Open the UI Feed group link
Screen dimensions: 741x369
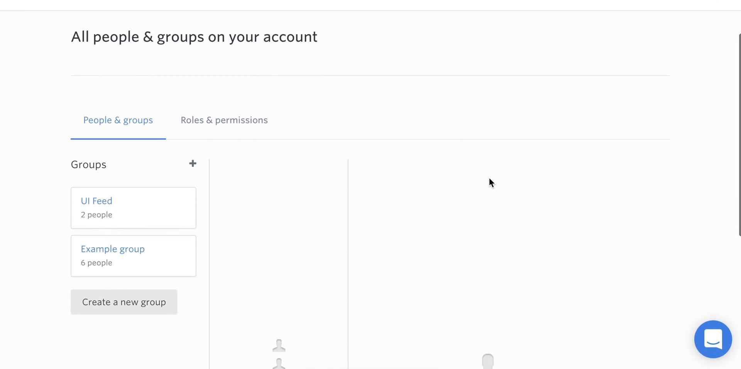tap(96, 201)
